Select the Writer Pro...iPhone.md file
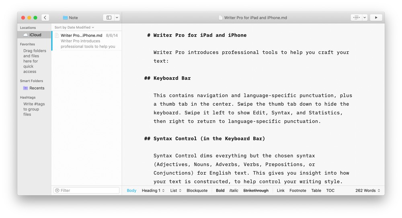The image size is (402, 218). point(87,41)
